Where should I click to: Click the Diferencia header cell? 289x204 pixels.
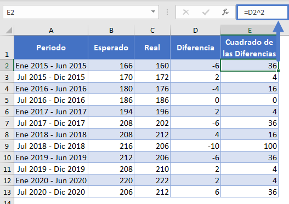pyautogui.click(x=195, y=48)
